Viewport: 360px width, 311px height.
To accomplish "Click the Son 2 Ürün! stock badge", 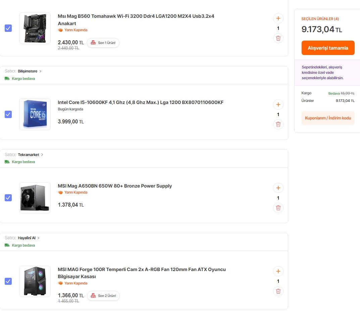I will coord(103,296).
